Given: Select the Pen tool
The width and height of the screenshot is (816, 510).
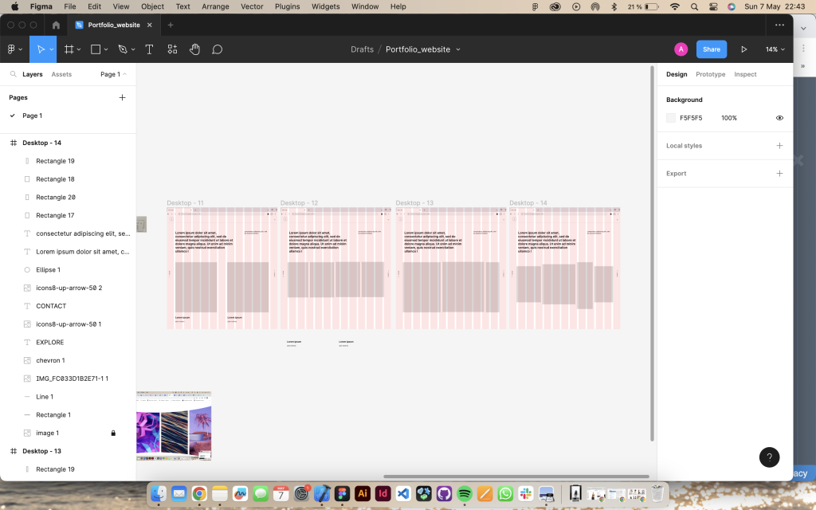Looking at the screenshot, I should click(123, 49).
